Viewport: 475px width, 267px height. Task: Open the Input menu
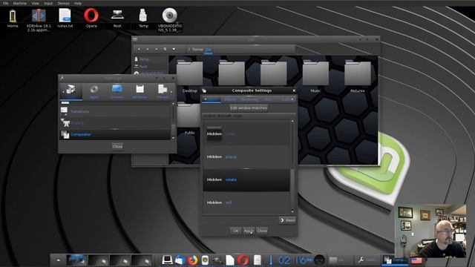48,3
